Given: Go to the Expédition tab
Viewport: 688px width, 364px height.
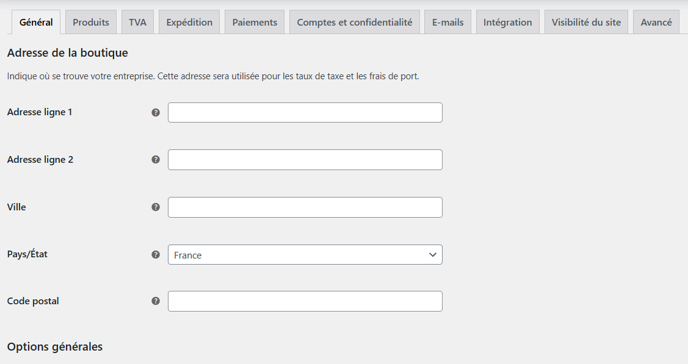Looking at the screenshot, I should (189, 21).
